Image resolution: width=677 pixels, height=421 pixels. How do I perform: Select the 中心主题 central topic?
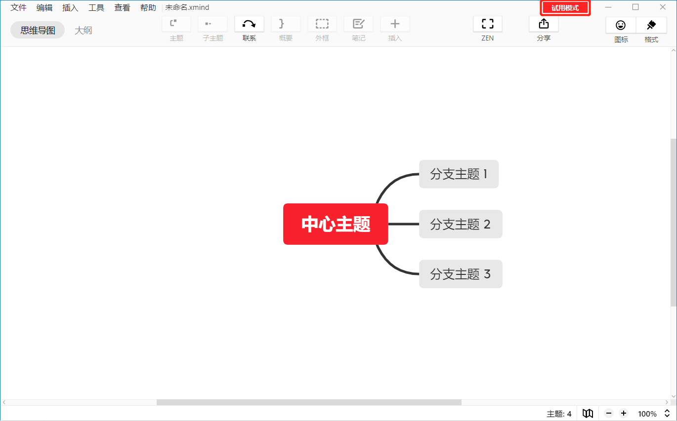336,224
